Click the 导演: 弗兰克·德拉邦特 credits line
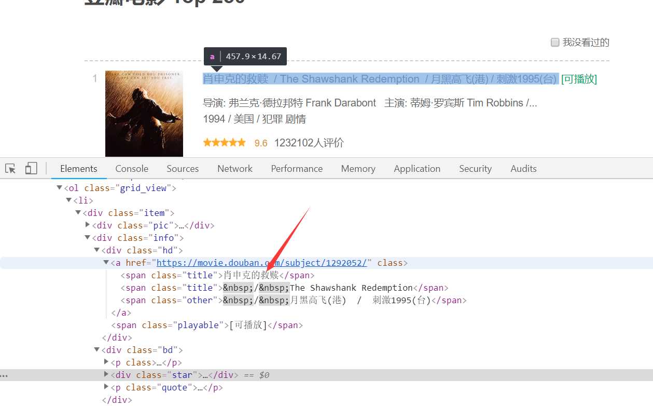 [370, 103]
